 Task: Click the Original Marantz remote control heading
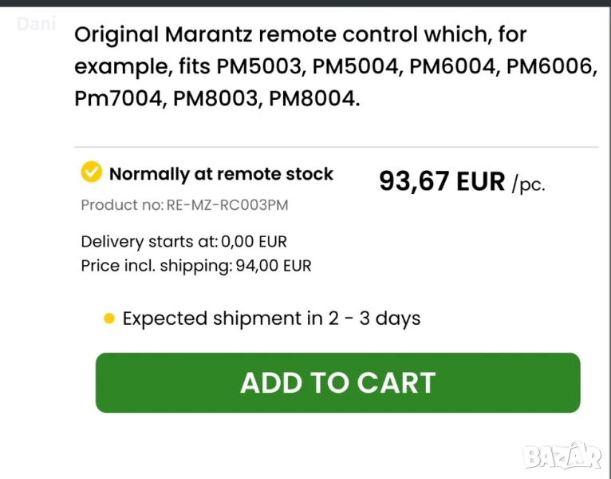301,34
